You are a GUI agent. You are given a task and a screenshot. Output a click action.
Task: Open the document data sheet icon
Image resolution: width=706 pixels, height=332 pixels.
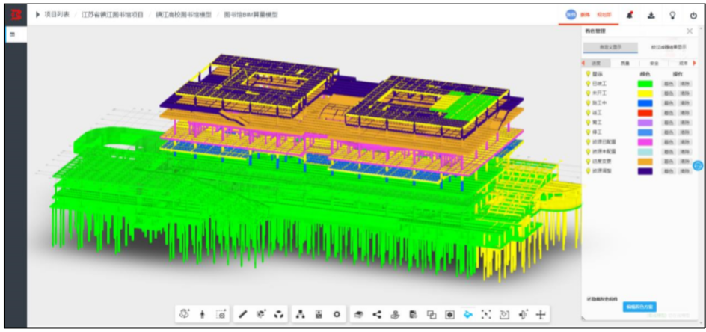pos(413,315)
